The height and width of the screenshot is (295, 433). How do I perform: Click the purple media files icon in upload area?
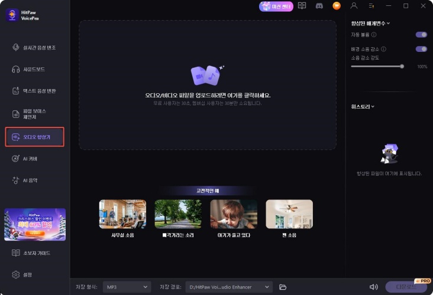[x=207, y=75]
